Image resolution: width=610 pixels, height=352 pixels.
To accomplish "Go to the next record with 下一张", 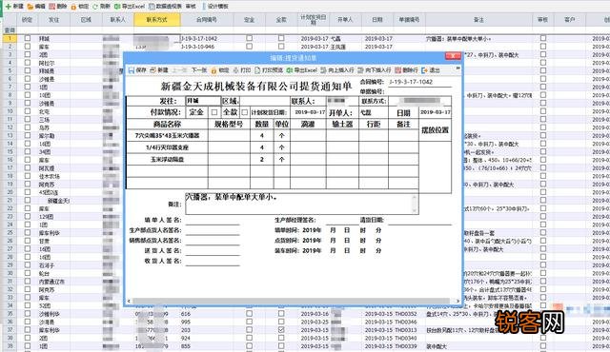I will pyautogui.click(x=199, y=70).
